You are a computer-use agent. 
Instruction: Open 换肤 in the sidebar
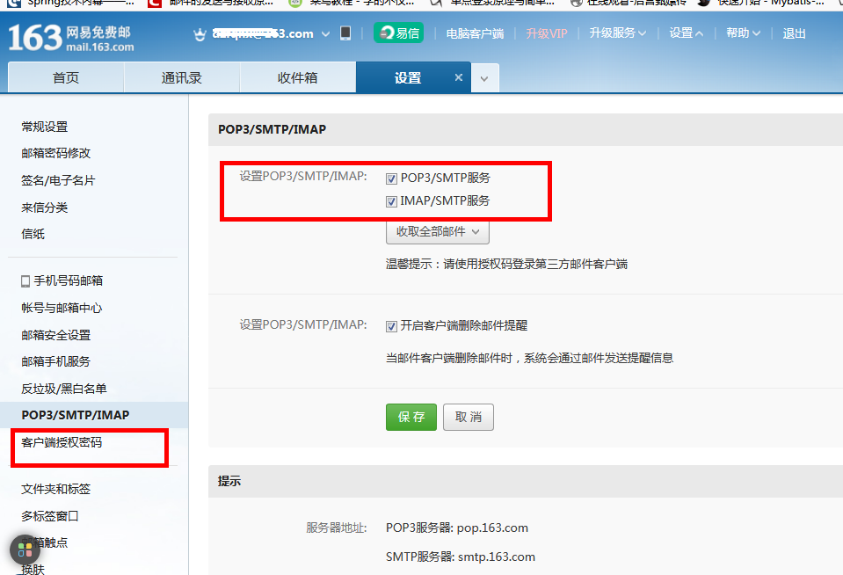click(33, 569)
